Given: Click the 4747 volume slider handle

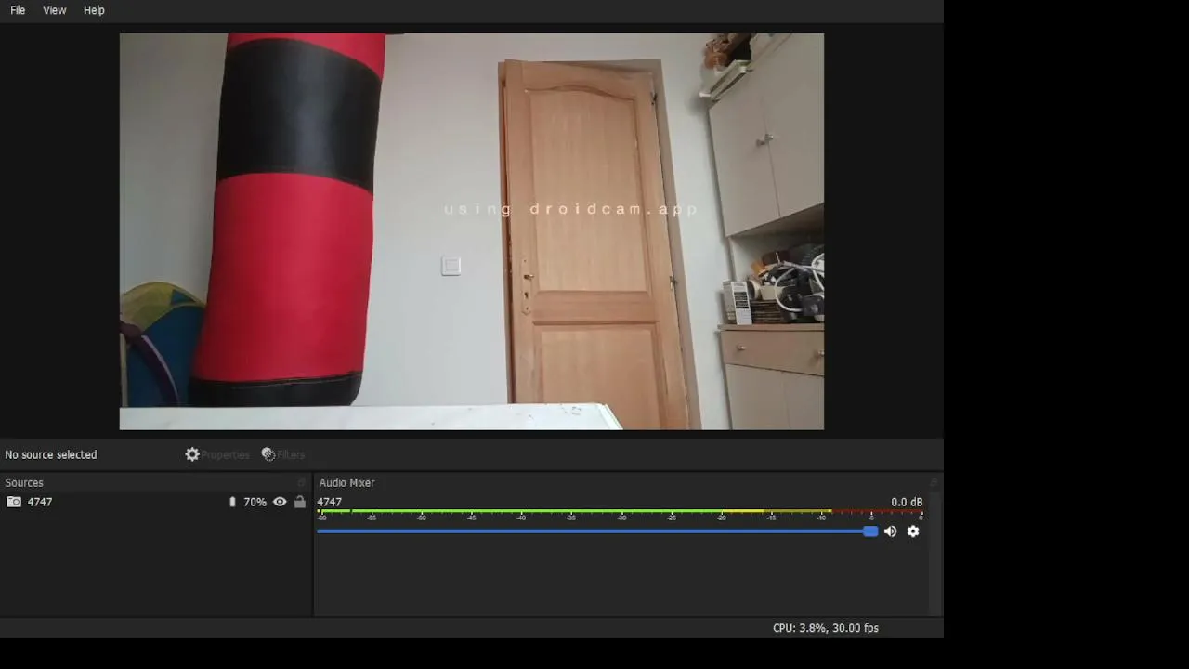Looking at the screenshot, I should [870, 531].
